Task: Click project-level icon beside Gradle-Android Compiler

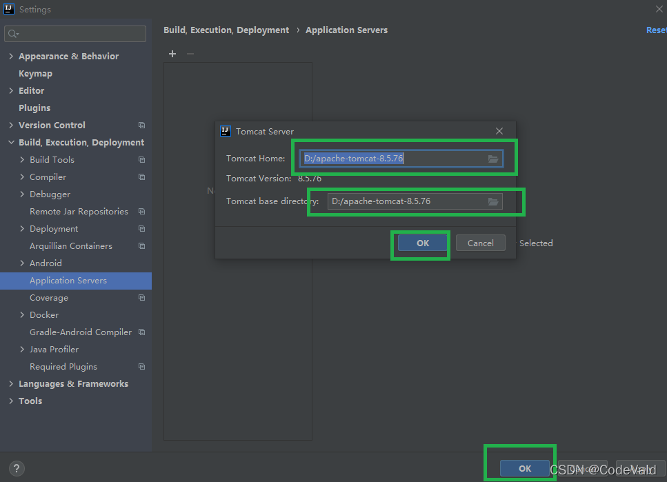Action: pyautogui.click(x=141, y=332)
